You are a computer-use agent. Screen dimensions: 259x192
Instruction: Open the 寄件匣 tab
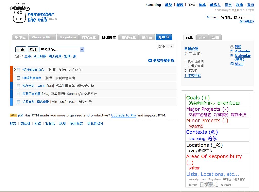point(147,37)
